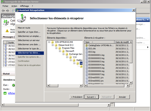151x111 pixels.
Task: Click the E0300000004.log file icon
Action: pos(87,65)
